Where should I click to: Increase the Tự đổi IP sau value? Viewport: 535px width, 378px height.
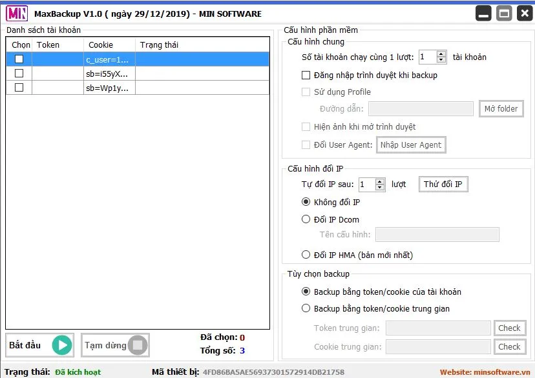tap(380, 182)
